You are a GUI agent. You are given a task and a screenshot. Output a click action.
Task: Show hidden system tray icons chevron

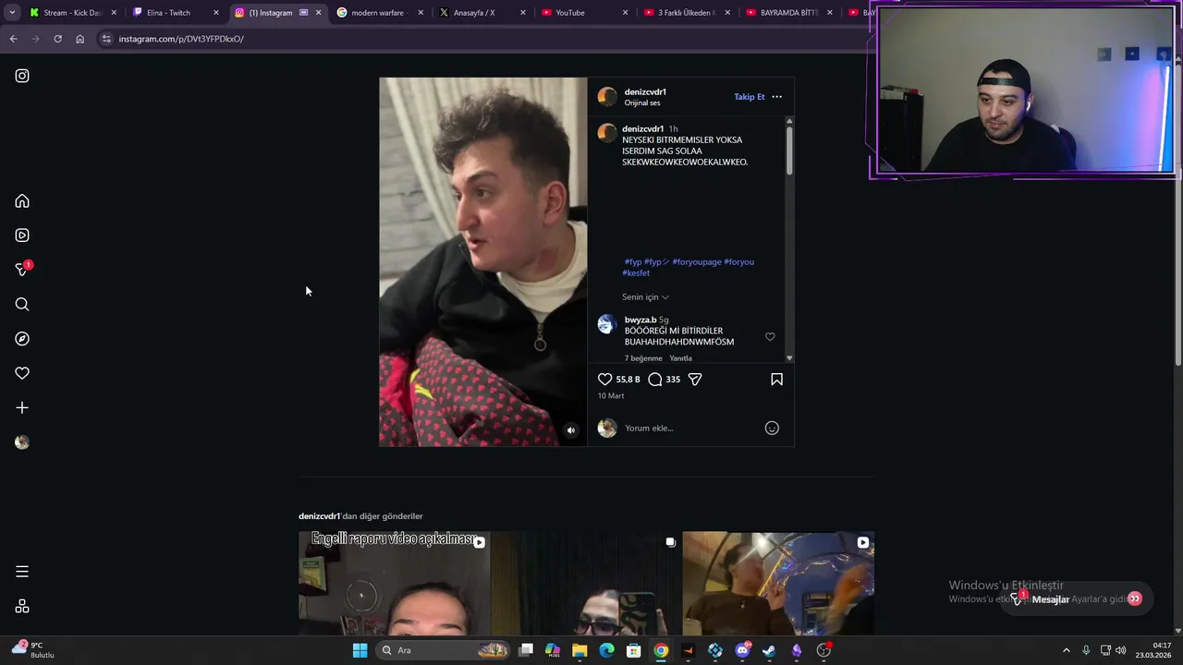(1066, 650)
